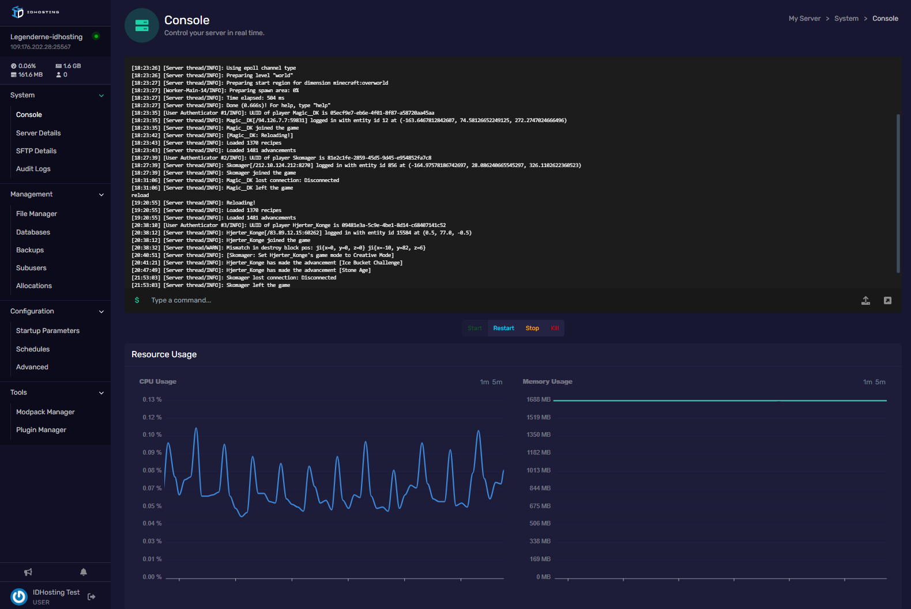Switch CPU Usage chart to 5m

pyautogui.click(x=497, y=382)
